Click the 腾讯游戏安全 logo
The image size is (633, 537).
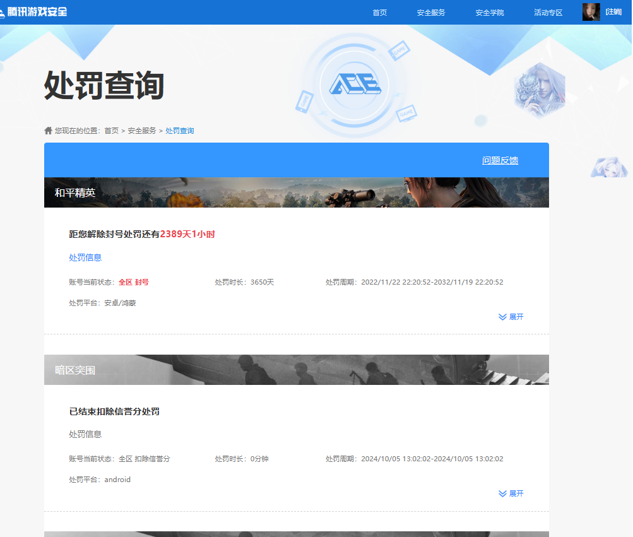33,12
